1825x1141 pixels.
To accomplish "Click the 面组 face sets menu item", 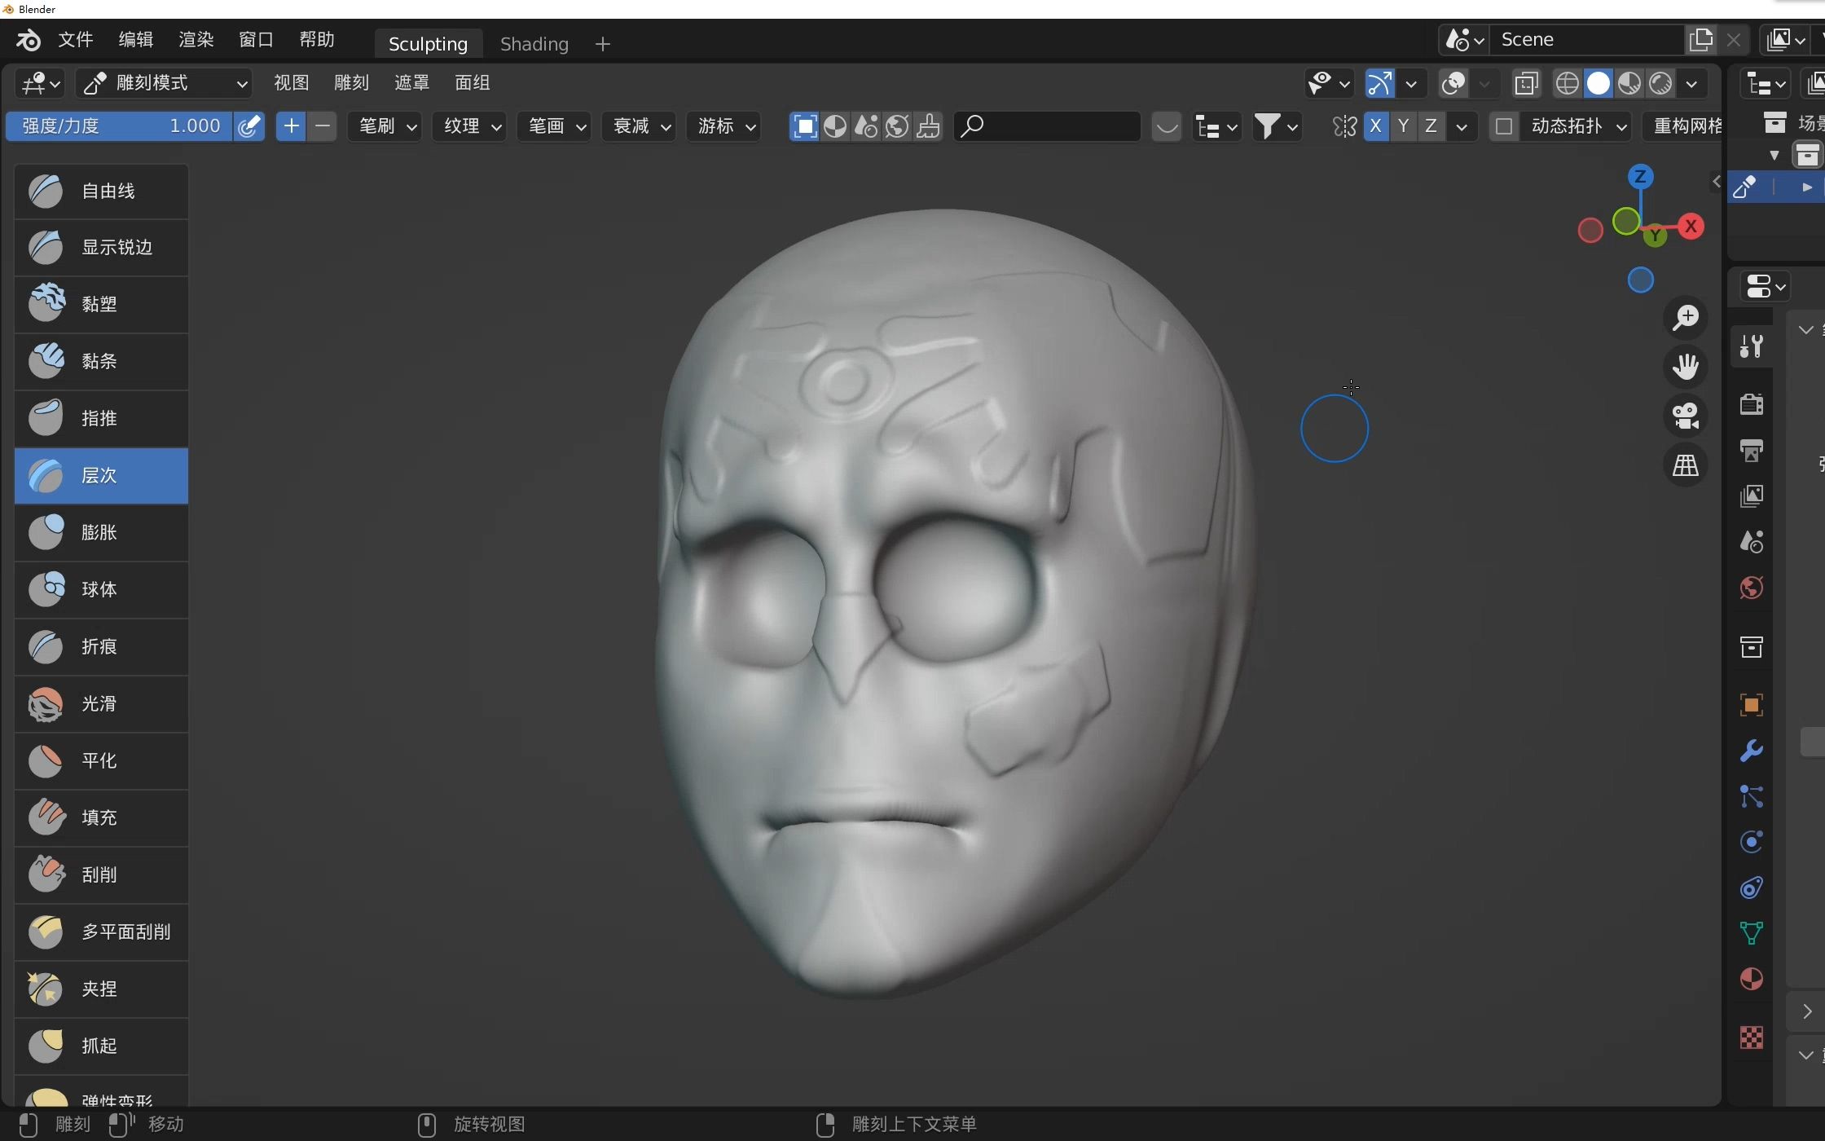I will pyautogui.click(x=472, y=83).
